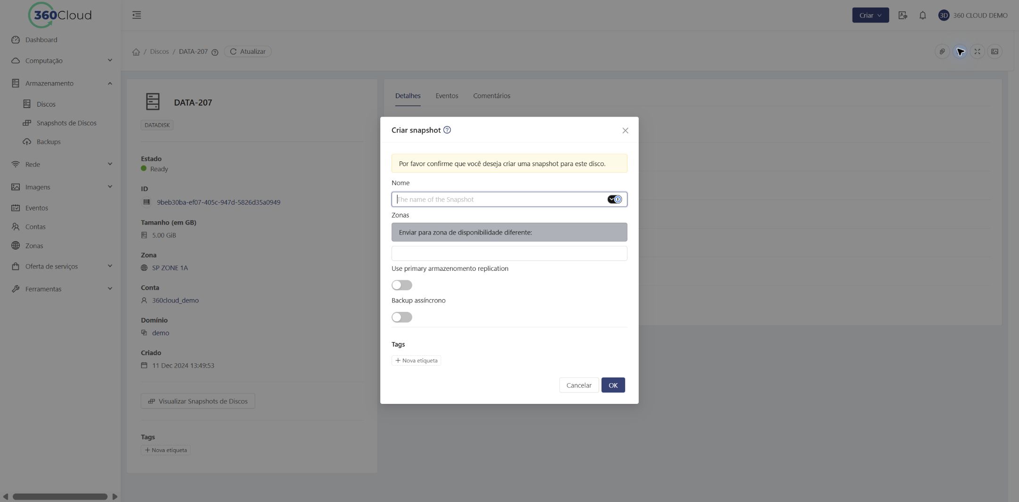The height and width of the screenshot is (502, 1019).
Task: Click the Atualizar refresh button
Action: tap(248, 51)
